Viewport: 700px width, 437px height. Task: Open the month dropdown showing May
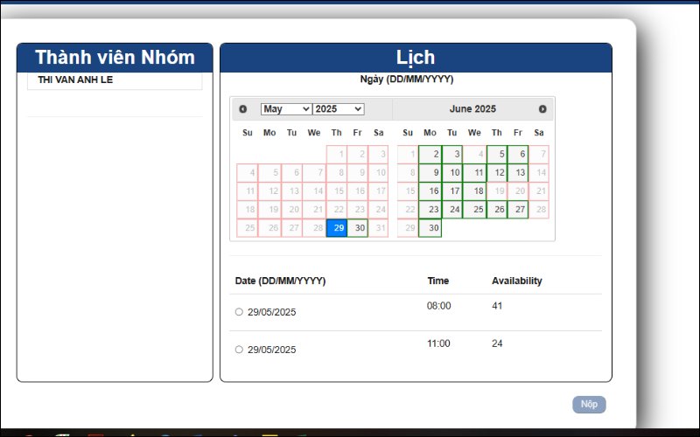[x=285, y=109]
